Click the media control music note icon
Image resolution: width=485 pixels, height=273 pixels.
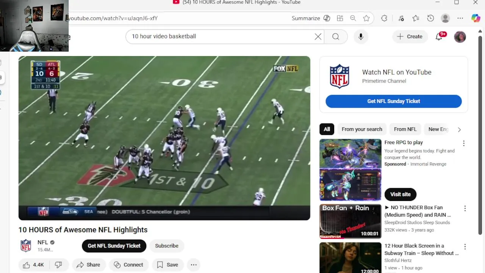(x=401, y=18)
